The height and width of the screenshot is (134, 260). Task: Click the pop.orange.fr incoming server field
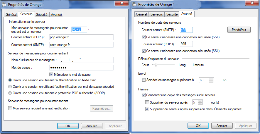[x=81, y=37]
